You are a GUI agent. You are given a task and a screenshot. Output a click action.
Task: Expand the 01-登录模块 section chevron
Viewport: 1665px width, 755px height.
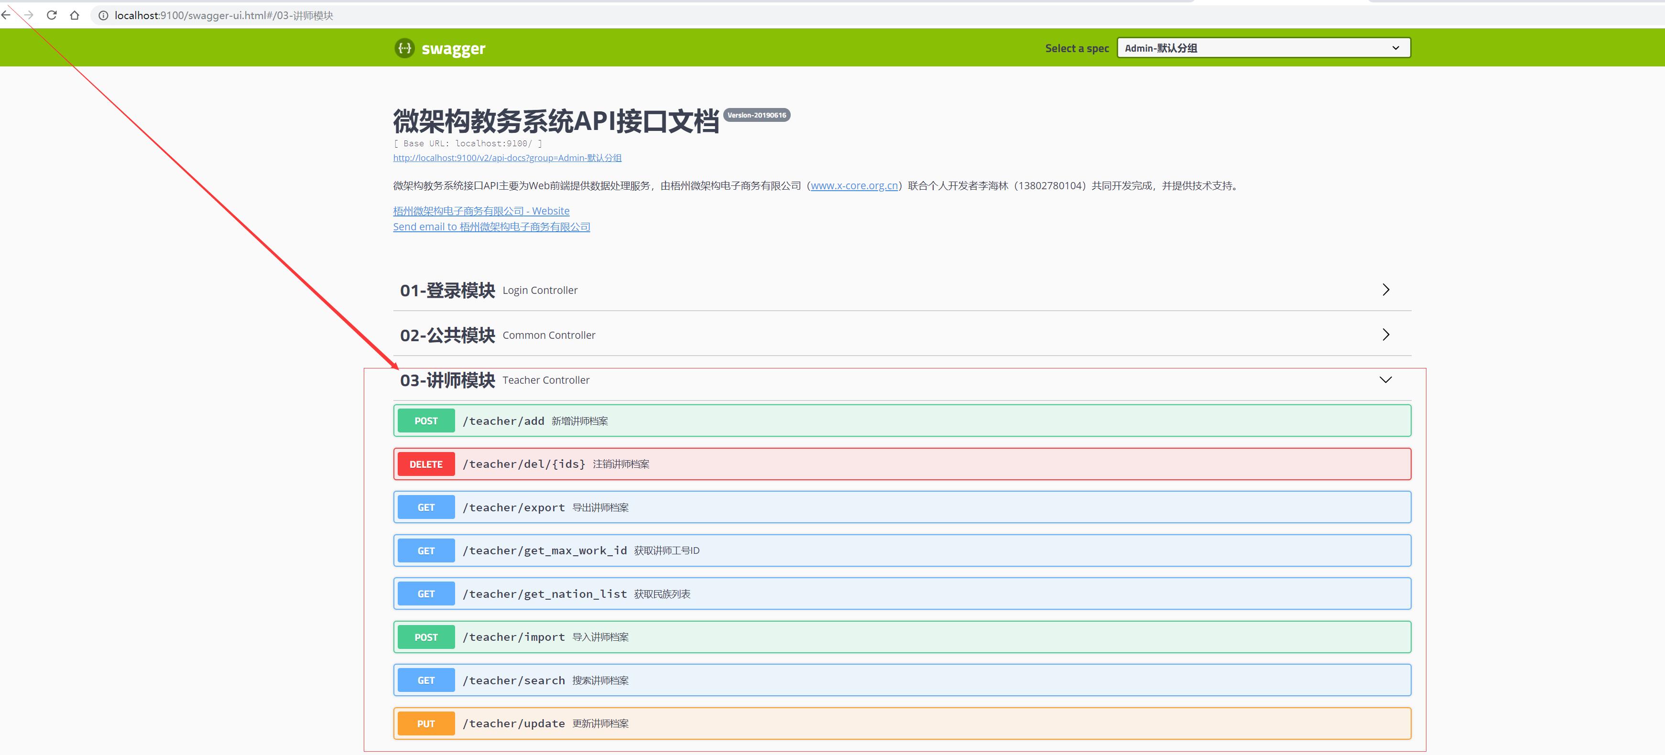click(1385, 290)
